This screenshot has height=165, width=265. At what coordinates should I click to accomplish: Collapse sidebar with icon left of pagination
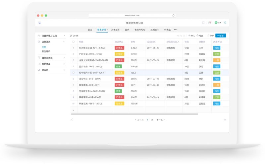72,120
